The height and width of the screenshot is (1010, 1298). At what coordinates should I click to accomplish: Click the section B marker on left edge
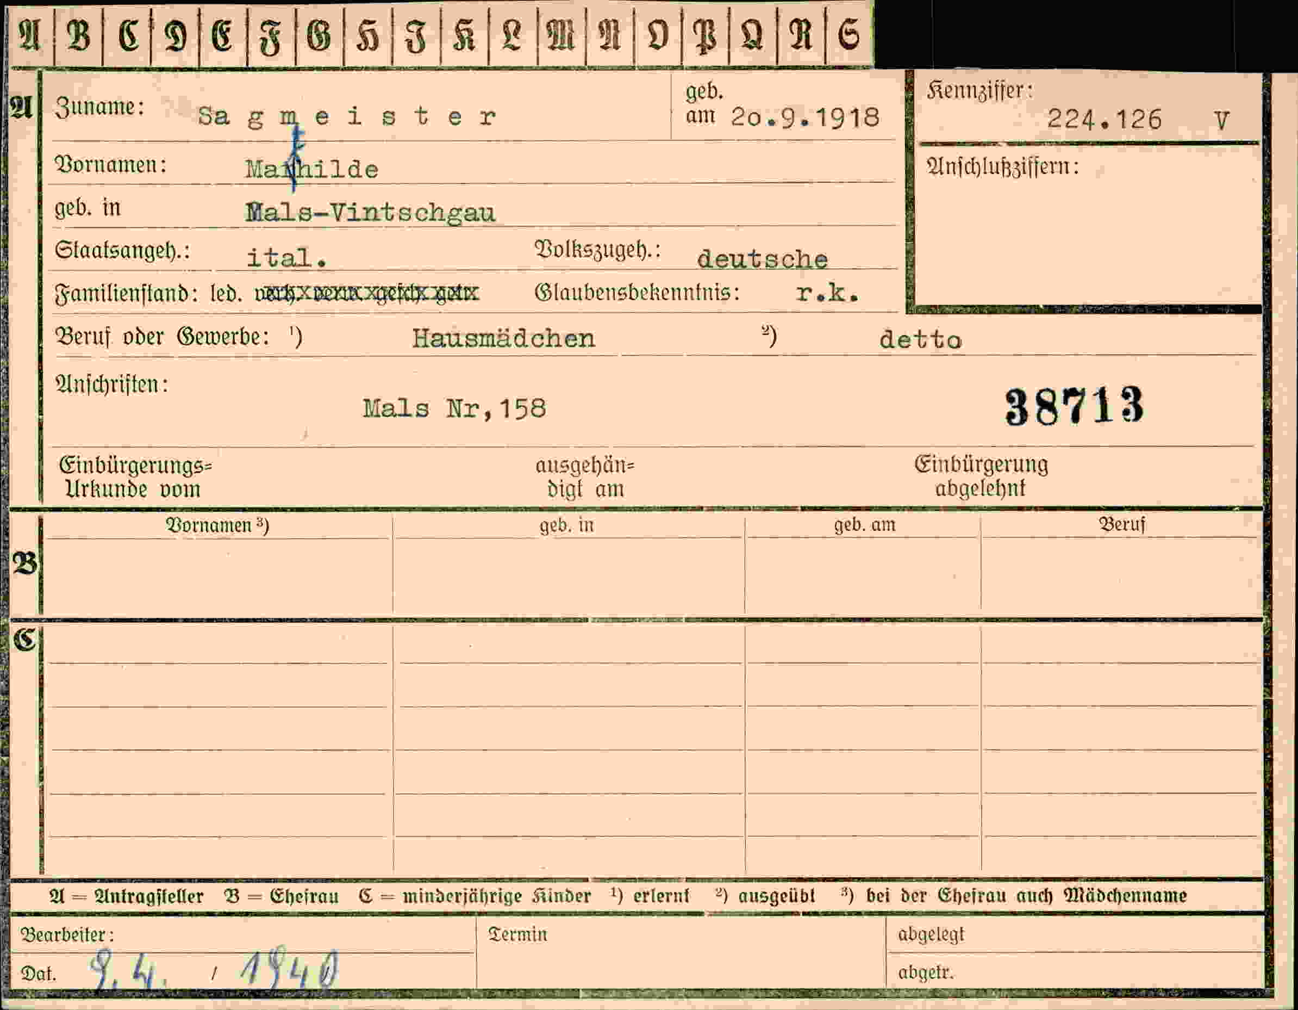tap(25, 564)
